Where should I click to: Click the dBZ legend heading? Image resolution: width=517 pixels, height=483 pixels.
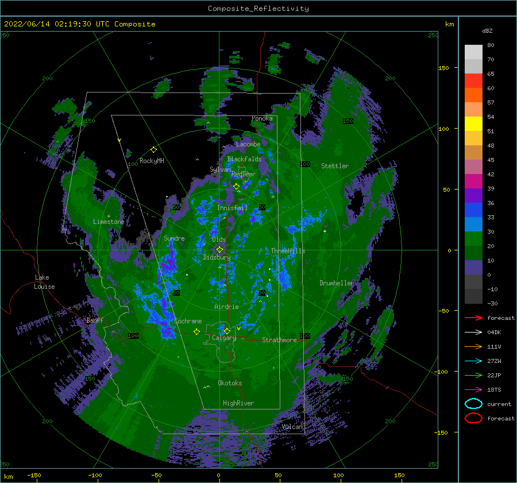coord(487,30)
